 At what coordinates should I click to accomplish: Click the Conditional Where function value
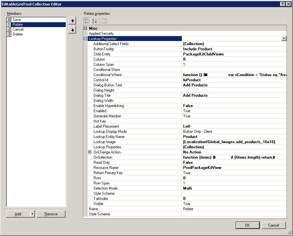235,75
